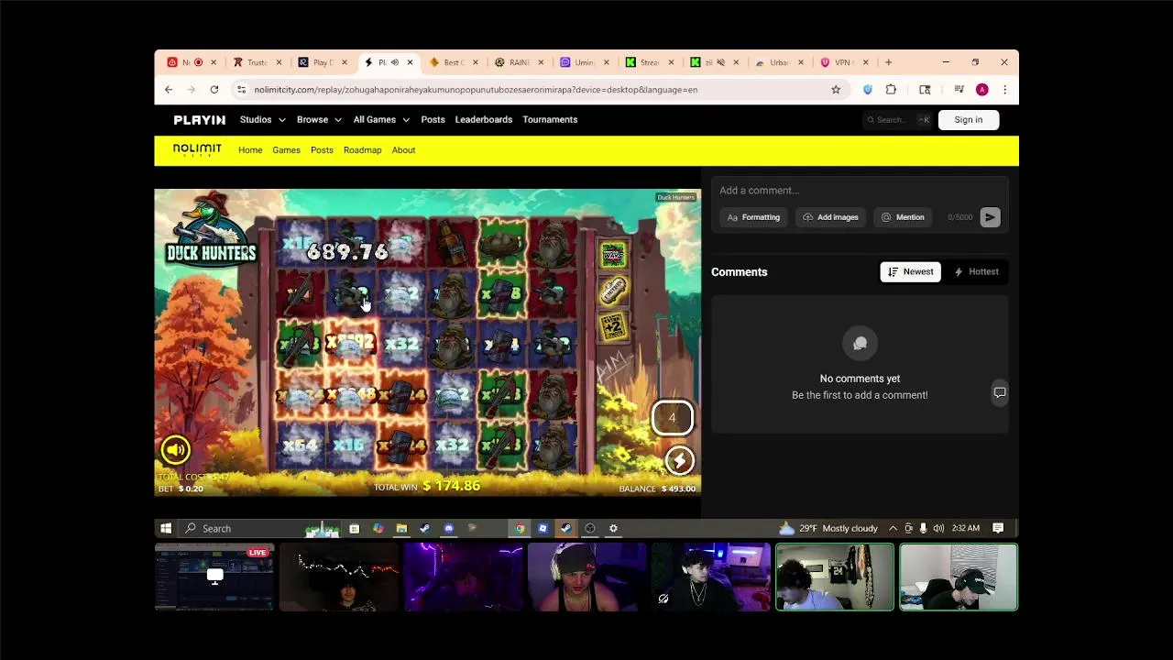Open the Posts page in Playin nav
Screen dimensions: 1173x660
point(433,120)
